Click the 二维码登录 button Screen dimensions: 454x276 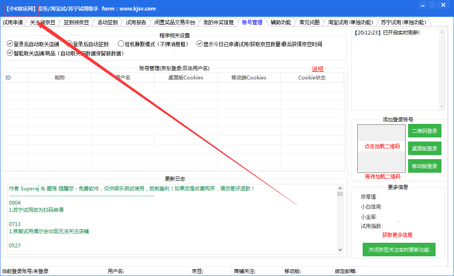(x=425, y=131)
